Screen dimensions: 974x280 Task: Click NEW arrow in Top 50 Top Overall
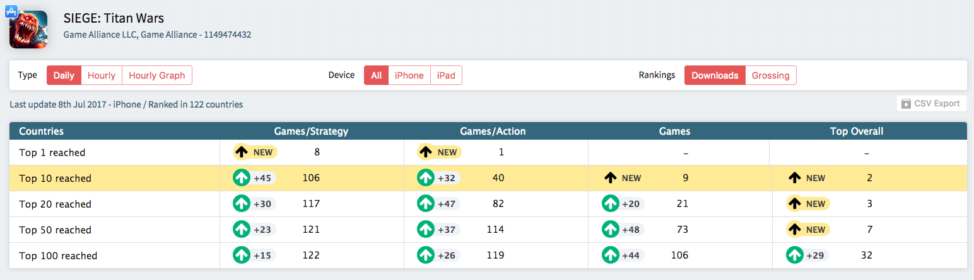(x=795, y=230)
